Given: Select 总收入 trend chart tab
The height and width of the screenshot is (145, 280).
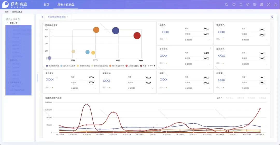Looking at the screenshot, I should (219, 98).
